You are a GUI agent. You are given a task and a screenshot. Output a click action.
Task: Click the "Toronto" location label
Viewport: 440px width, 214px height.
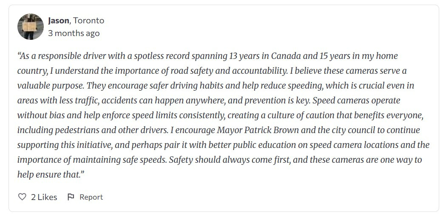pos(89,20)
